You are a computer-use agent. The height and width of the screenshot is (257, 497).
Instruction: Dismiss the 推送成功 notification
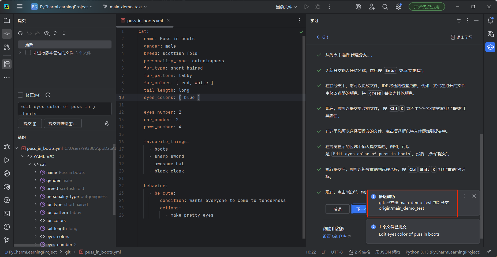tap(474, 196)
